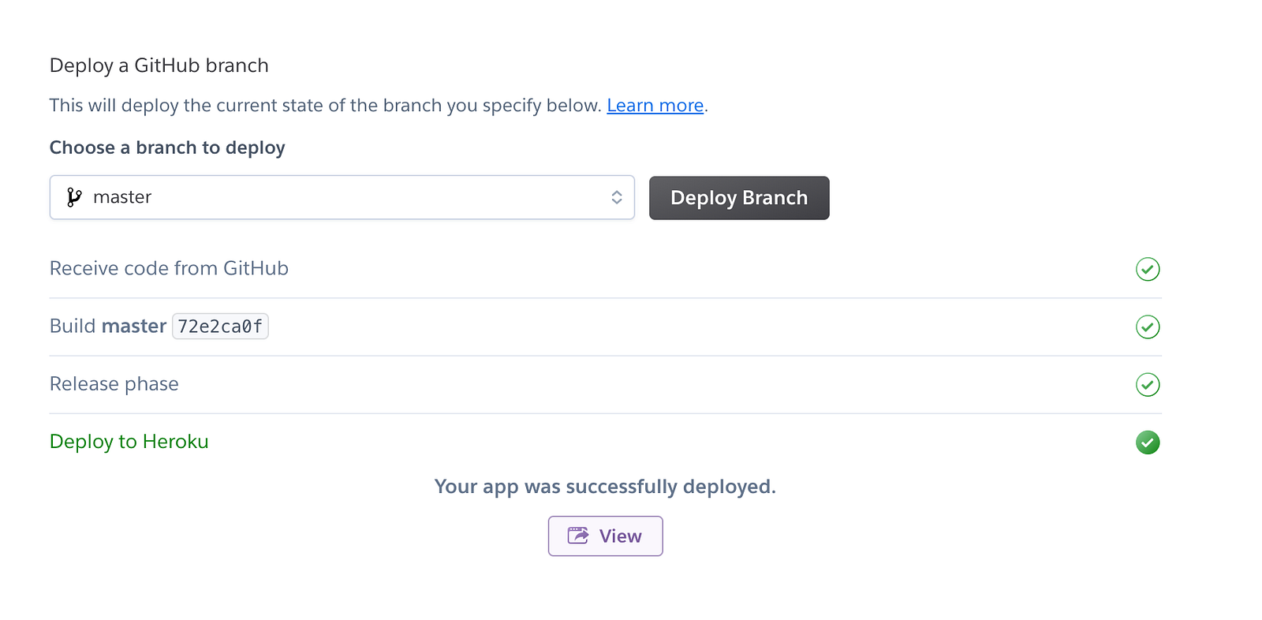Click the git branch icon beside master
This screenshot has height=620, width=1262.
(x=74, y=197)
